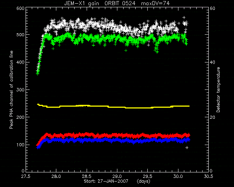The image size is (234, 187).
Task: Click the yellow detector temperature line
Action: [113, 107]
